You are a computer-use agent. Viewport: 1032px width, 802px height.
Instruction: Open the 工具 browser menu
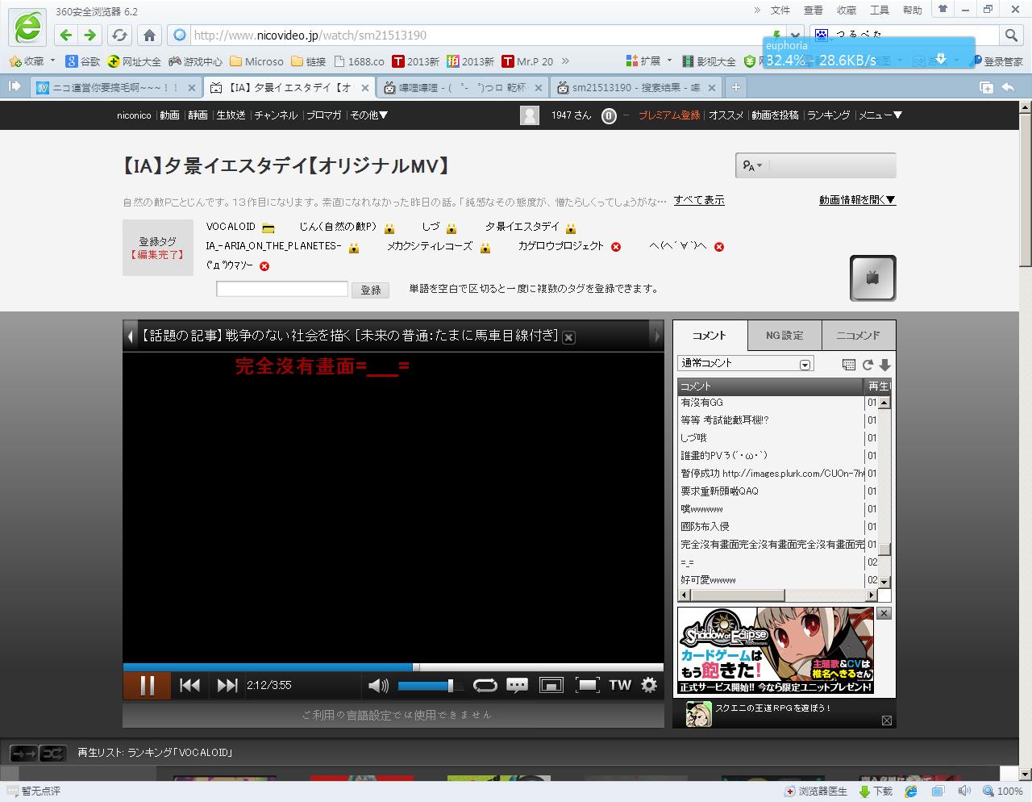click(x=879, y=10)
